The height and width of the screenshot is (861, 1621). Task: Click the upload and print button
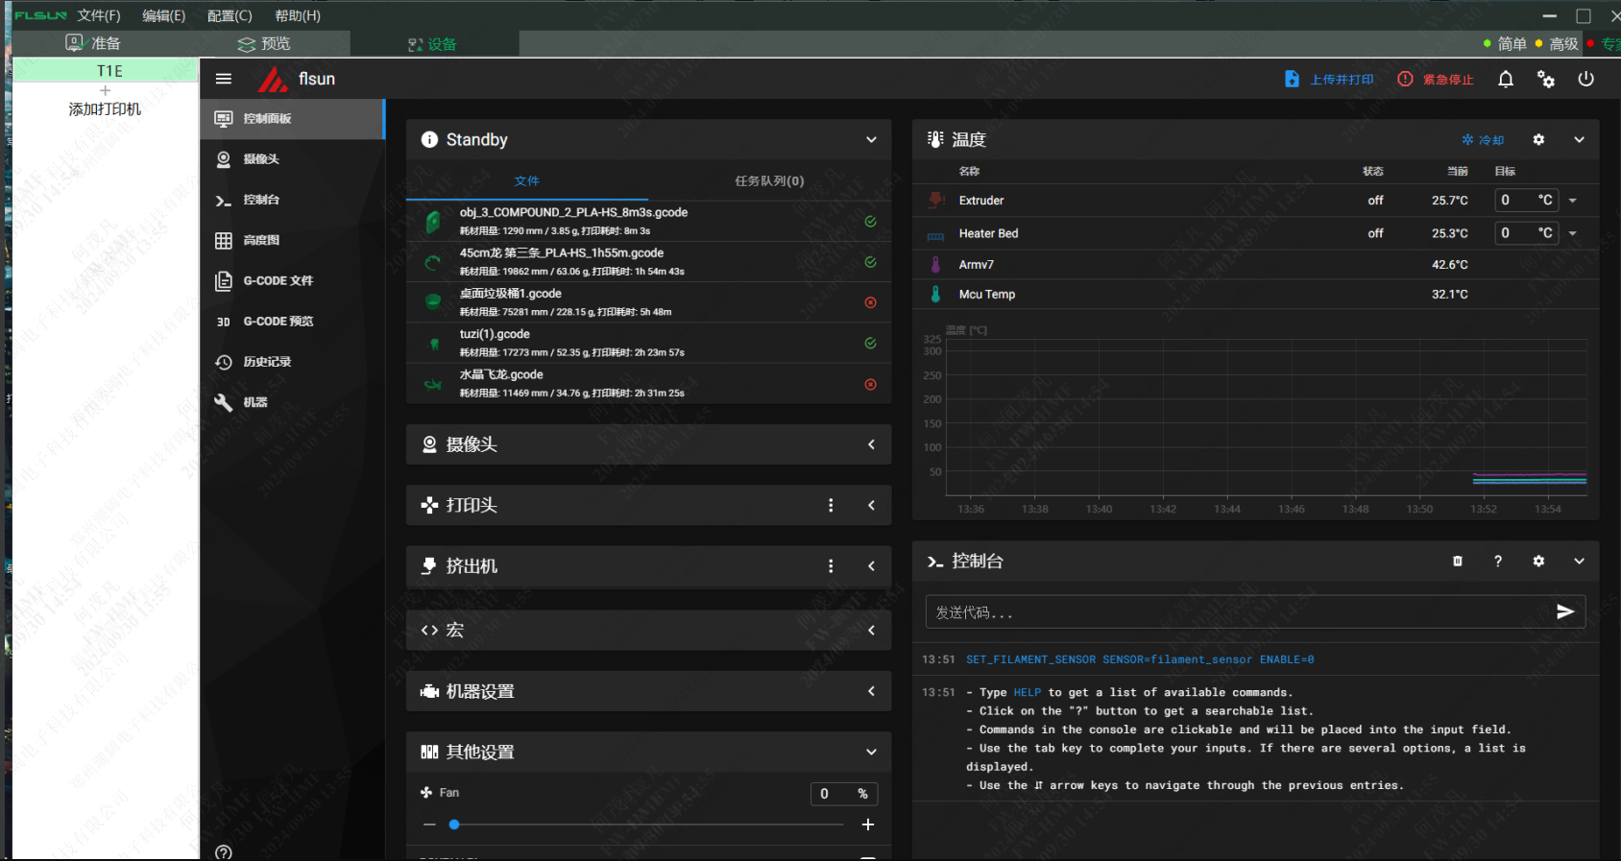click(x=1330, y=80)
